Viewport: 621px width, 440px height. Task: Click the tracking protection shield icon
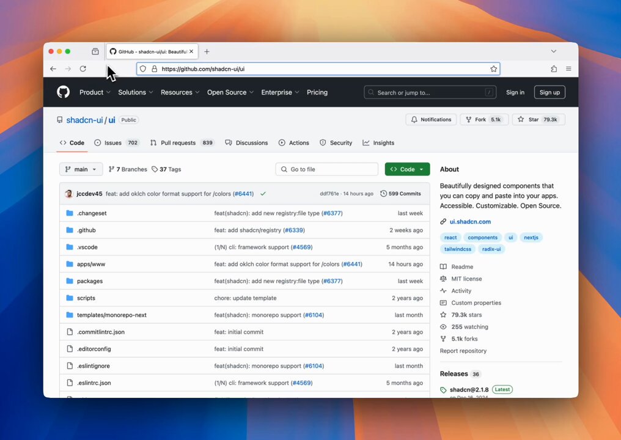pyautogui.click(x=143, y=69)
